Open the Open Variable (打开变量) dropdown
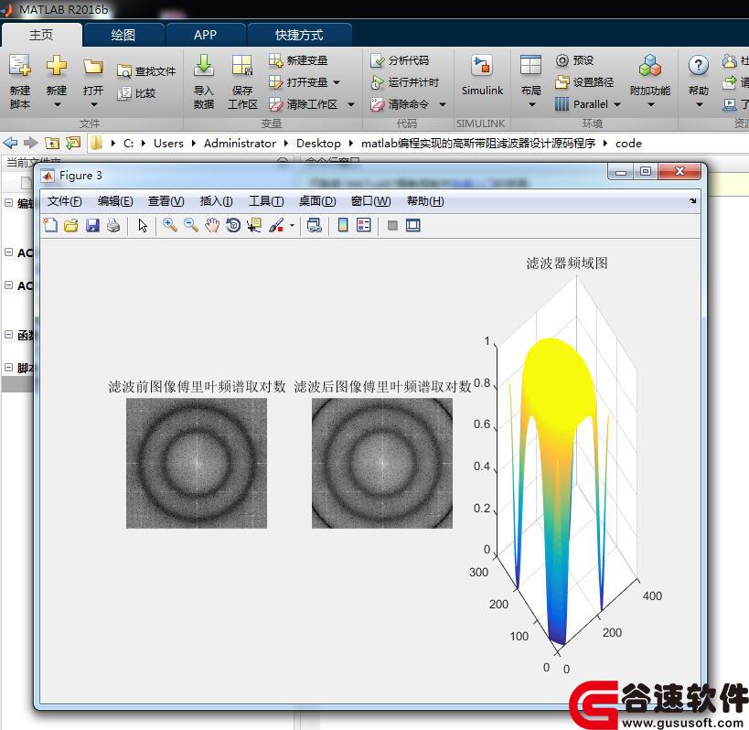This screenshot has width=749, height=730. click(x=337, y=82)
